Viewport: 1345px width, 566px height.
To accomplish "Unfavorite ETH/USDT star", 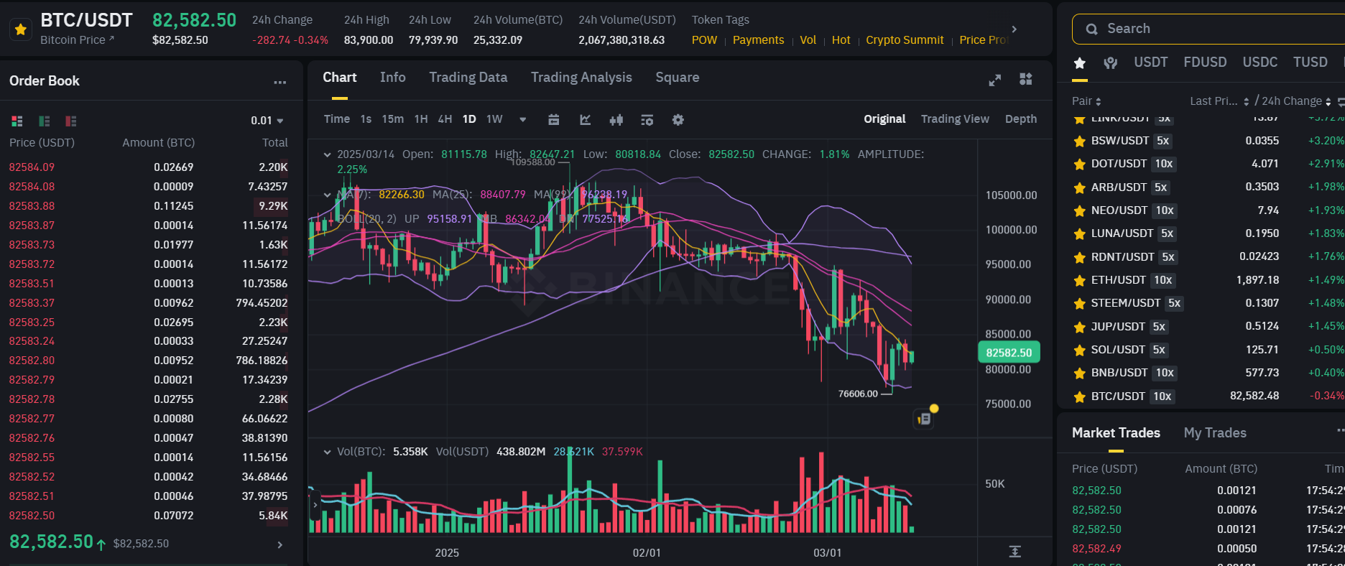I will 1079,281.
